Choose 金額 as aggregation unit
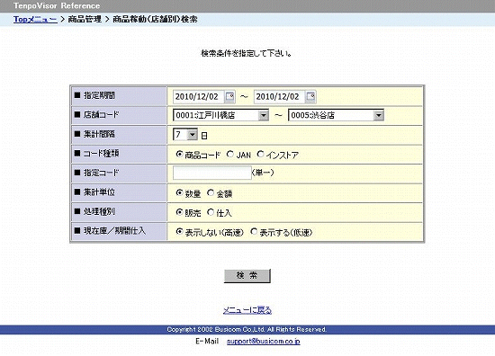Viewport: 495px width, 356px height. point(211,192)
